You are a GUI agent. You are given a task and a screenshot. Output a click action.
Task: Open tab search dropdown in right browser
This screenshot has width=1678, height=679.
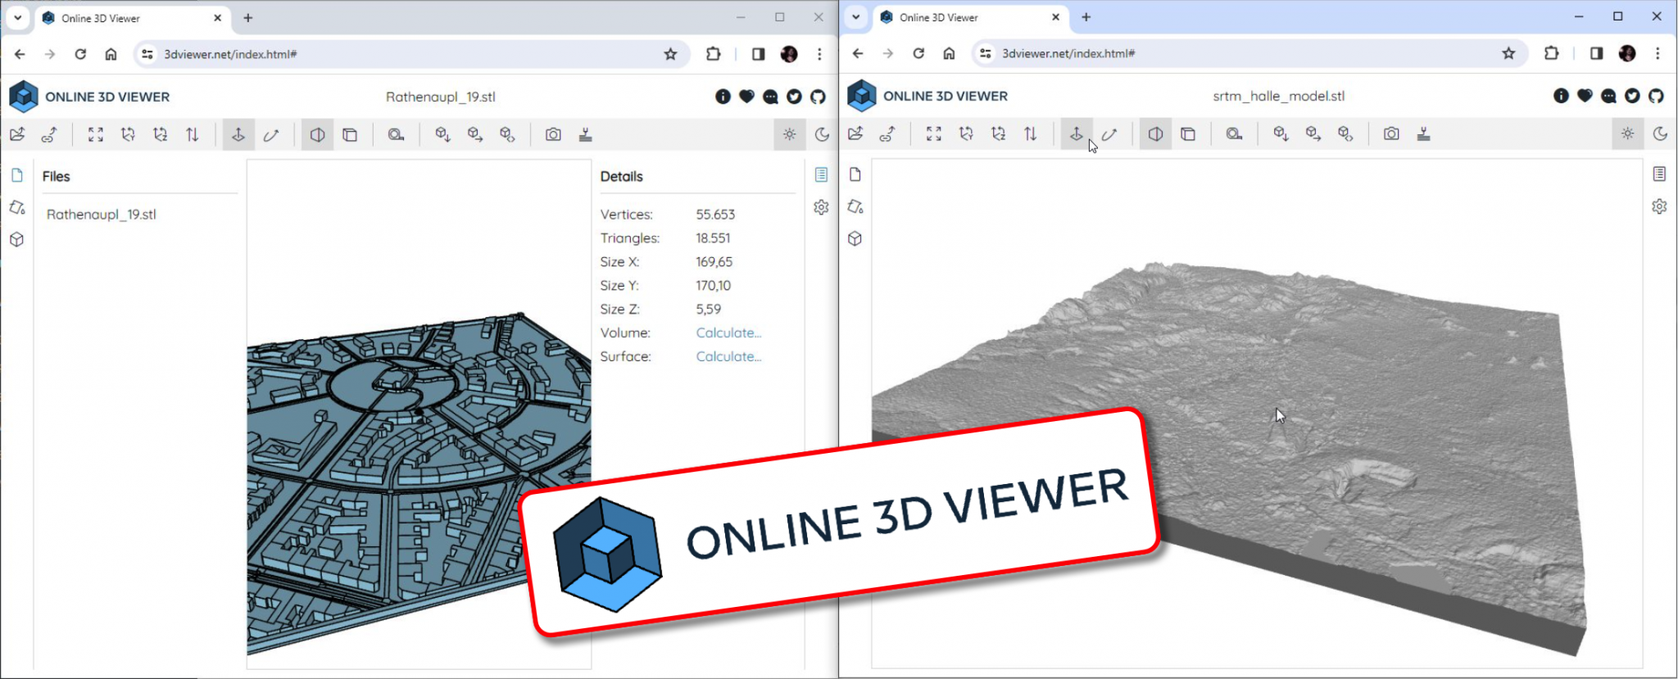click(x=855, y=16)
